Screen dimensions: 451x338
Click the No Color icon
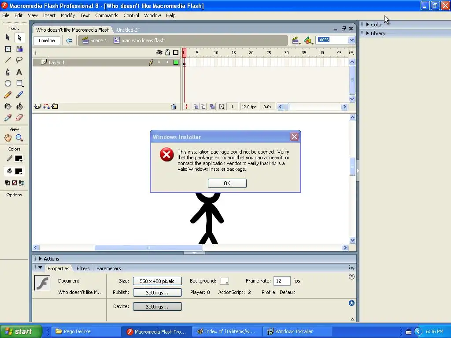pyautogui.click(x=15, y=183)
